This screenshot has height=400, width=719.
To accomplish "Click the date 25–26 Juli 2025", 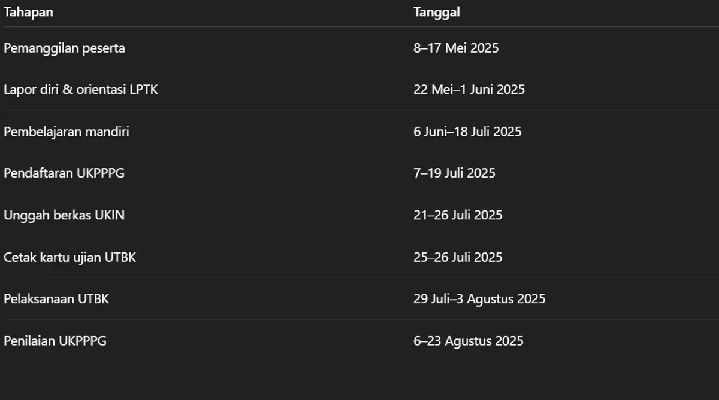I will [x=458, y=257].
